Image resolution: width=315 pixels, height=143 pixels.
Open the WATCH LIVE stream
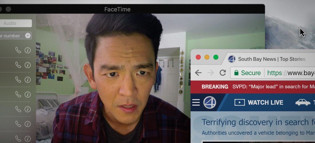point(259,102)
